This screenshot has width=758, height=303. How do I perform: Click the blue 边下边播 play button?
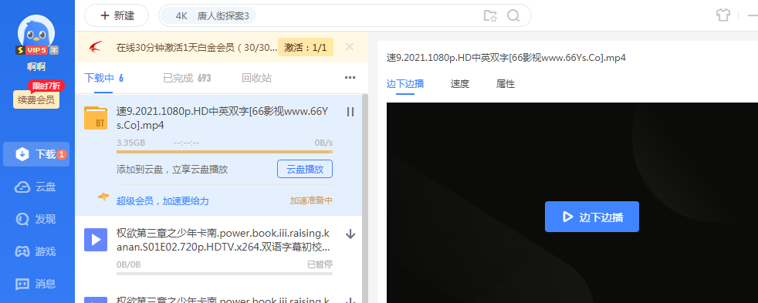pyautogui.click(x=592, y=217)
